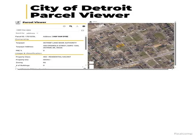Viewport: 193px width, 135px height.
Task: Click the '2489 Van dyke' search field
Action: (48, 30)
